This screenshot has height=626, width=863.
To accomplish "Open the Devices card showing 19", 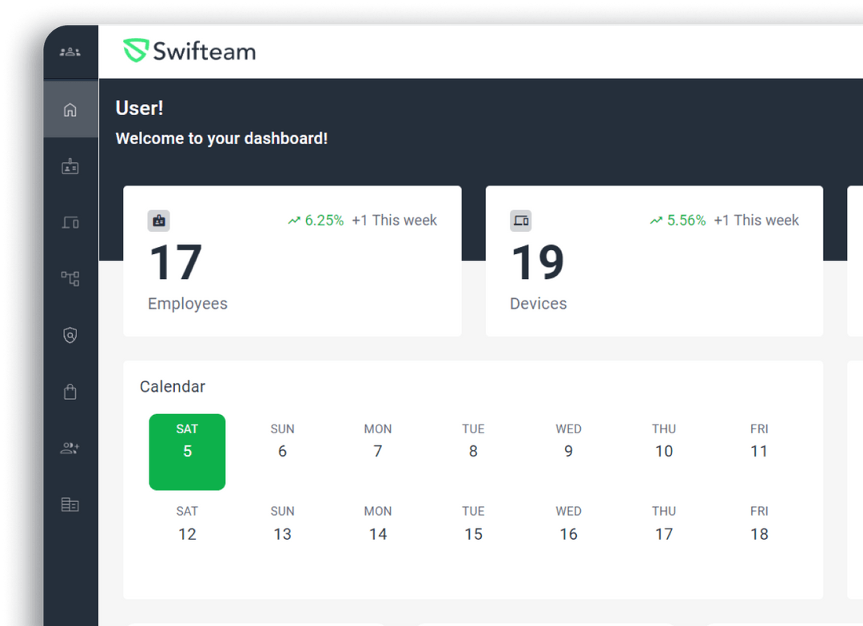I will click(654, 261).
